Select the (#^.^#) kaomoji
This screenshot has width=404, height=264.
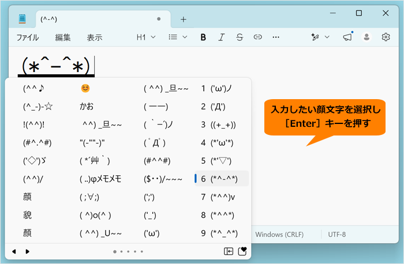coord(38,143)
